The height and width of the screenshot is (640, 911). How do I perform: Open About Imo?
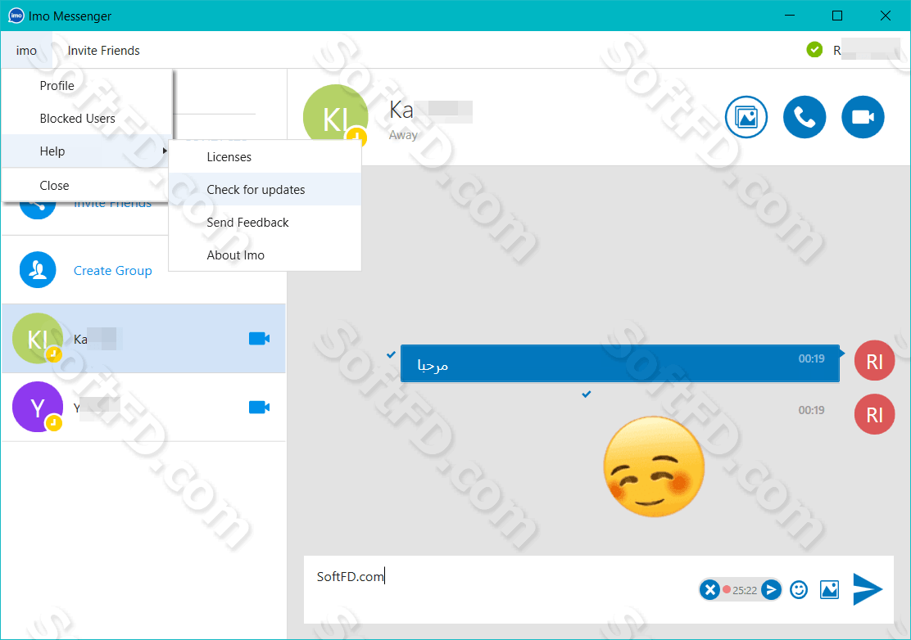[x=265, y=255]
